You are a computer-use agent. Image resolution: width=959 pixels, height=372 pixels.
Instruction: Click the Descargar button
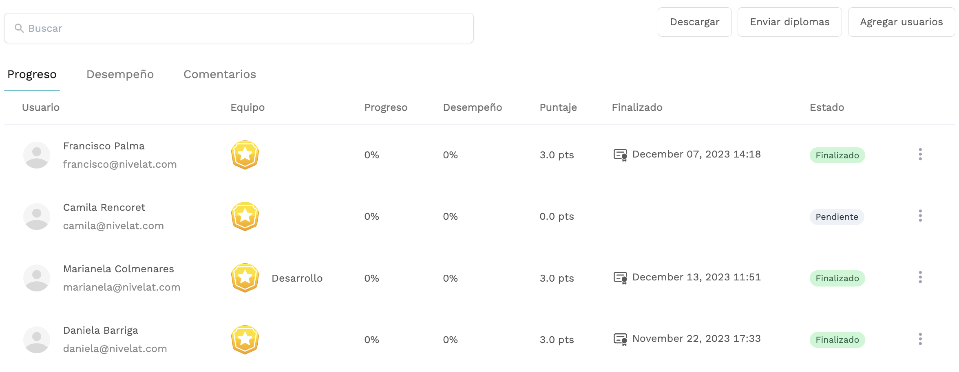click(x=695, y=22)
